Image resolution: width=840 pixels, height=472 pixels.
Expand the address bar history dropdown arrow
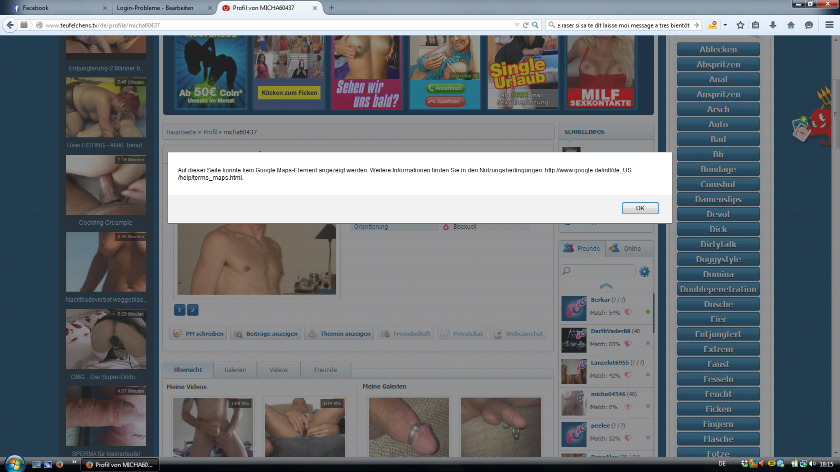tap(517, 25)
